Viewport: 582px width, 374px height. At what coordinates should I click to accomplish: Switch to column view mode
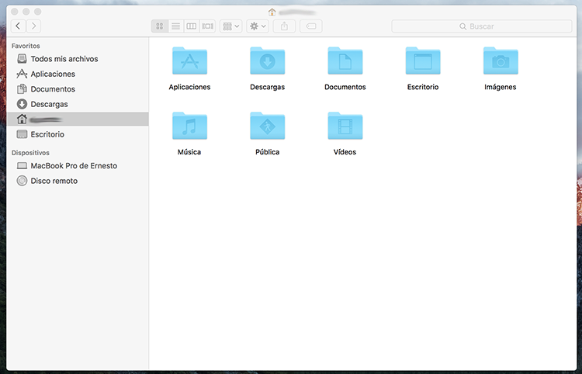click(x=191, y=26)
